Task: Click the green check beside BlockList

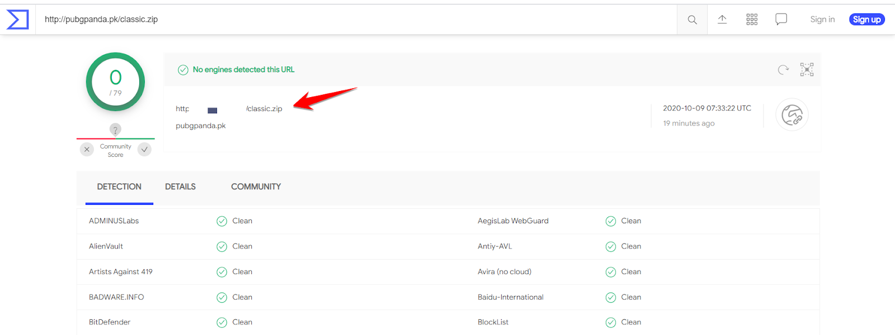Action: pyautogui.click(x=611, y=322)
